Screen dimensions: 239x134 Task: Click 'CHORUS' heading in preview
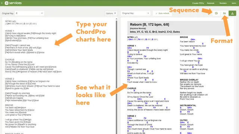click(x=131, y=89)
